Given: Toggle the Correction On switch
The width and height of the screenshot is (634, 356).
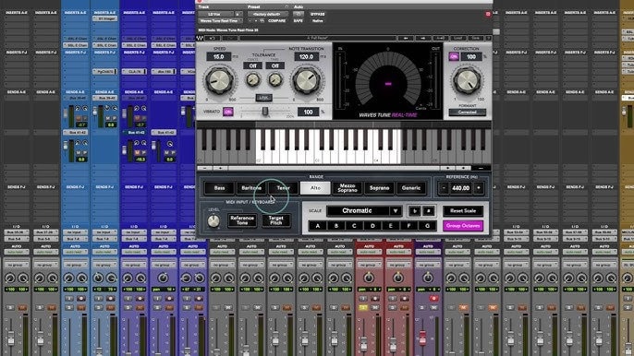Looking at the screenshot, I should coord(454,57).
